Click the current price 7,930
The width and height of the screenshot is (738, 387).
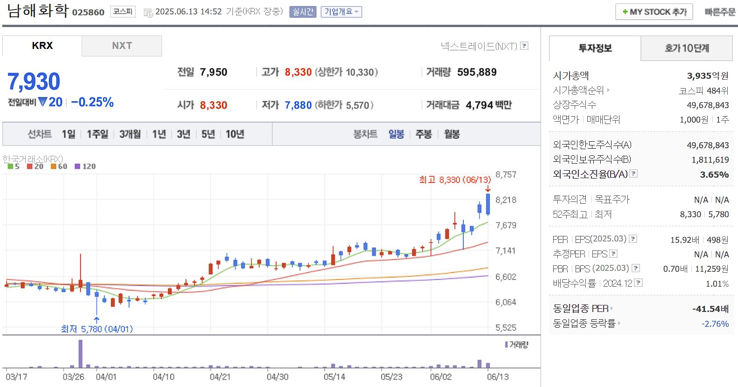(x=34, y=82)
